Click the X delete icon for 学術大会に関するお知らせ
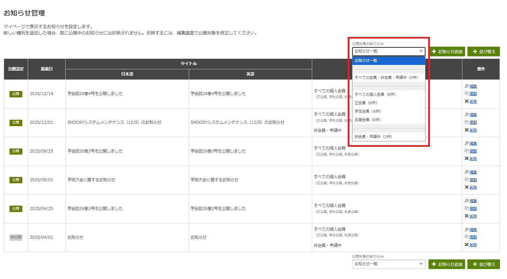 467,187
